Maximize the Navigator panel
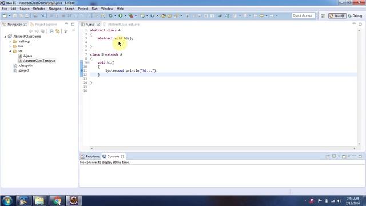The height and width of the screenshot is (206, 366). pyautogui.click(x=73, y=24)
